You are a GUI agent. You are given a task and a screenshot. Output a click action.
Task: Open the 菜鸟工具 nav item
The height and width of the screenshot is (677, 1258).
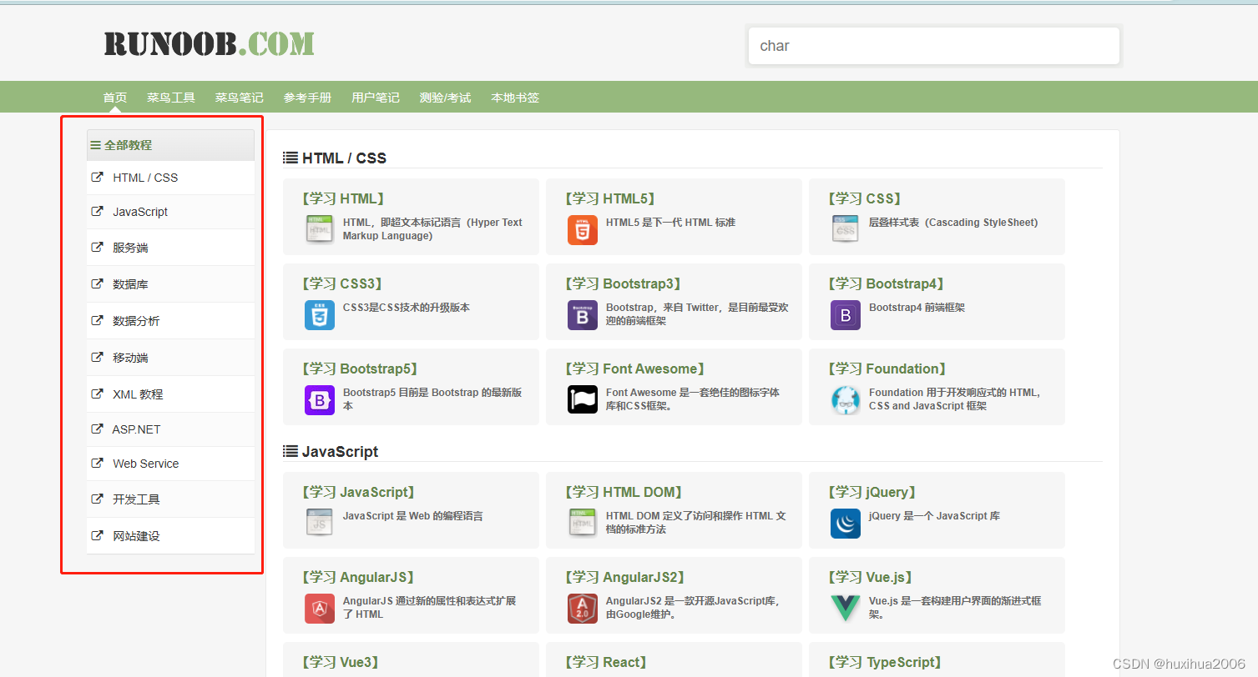171,98
